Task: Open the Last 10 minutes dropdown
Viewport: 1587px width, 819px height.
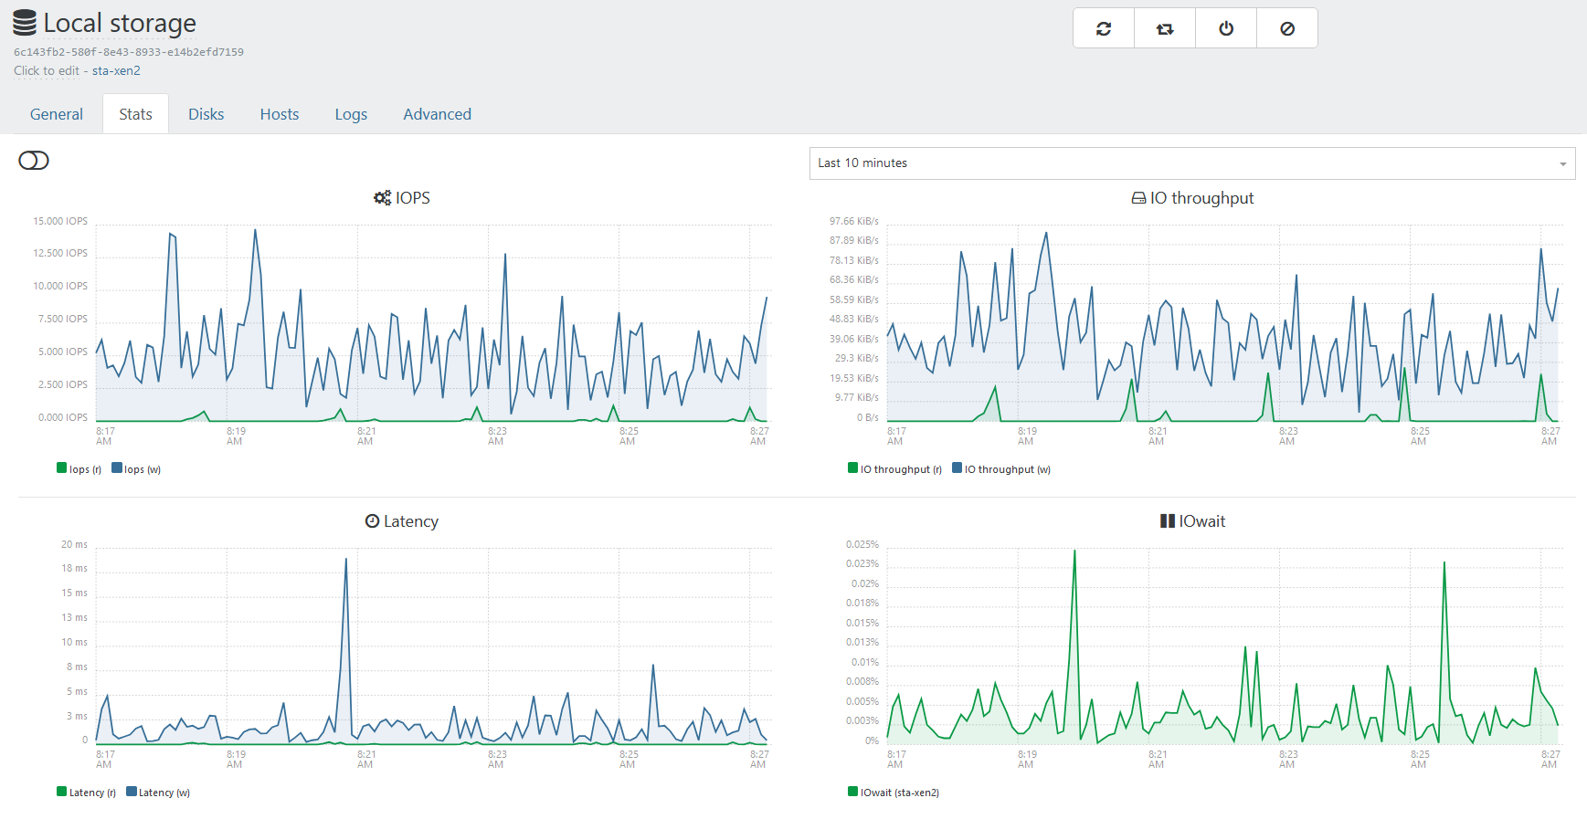Action: [x=1192, y=163]
